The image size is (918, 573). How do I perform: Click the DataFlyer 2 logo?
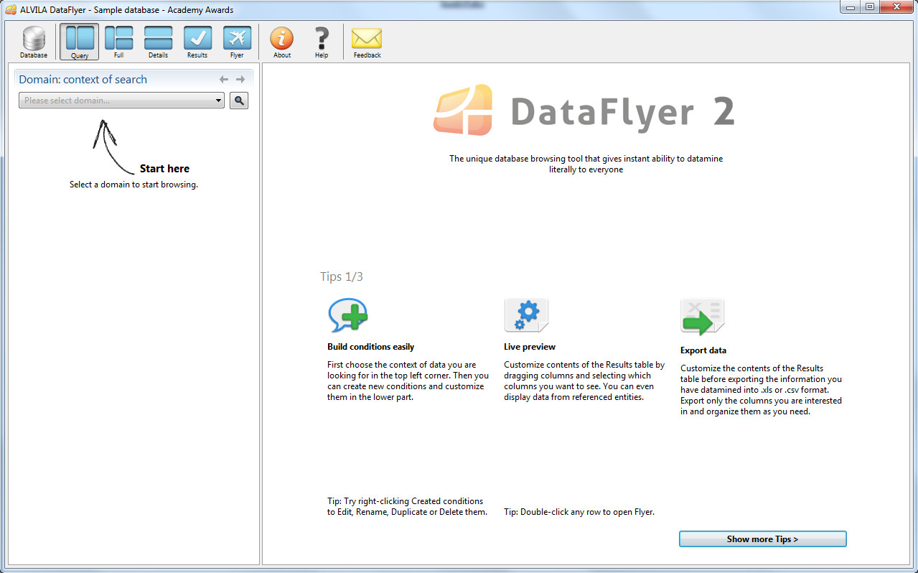pos(584,110)
